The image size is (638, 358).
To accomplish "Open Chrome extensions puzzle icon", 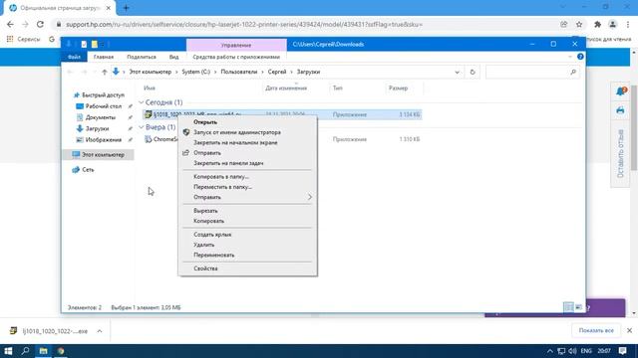I will (597, 24).
